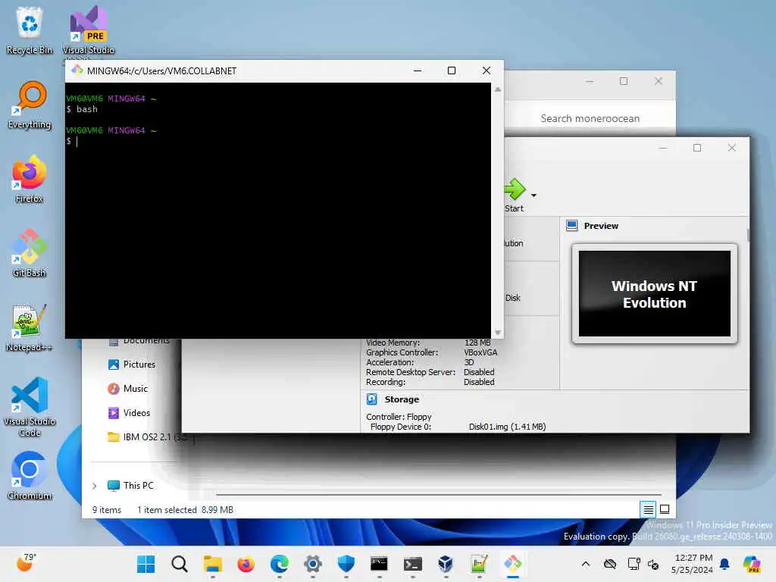Open the network status tray icon
This screenshot has height=582, width=776.
click(x=634, y=564)
